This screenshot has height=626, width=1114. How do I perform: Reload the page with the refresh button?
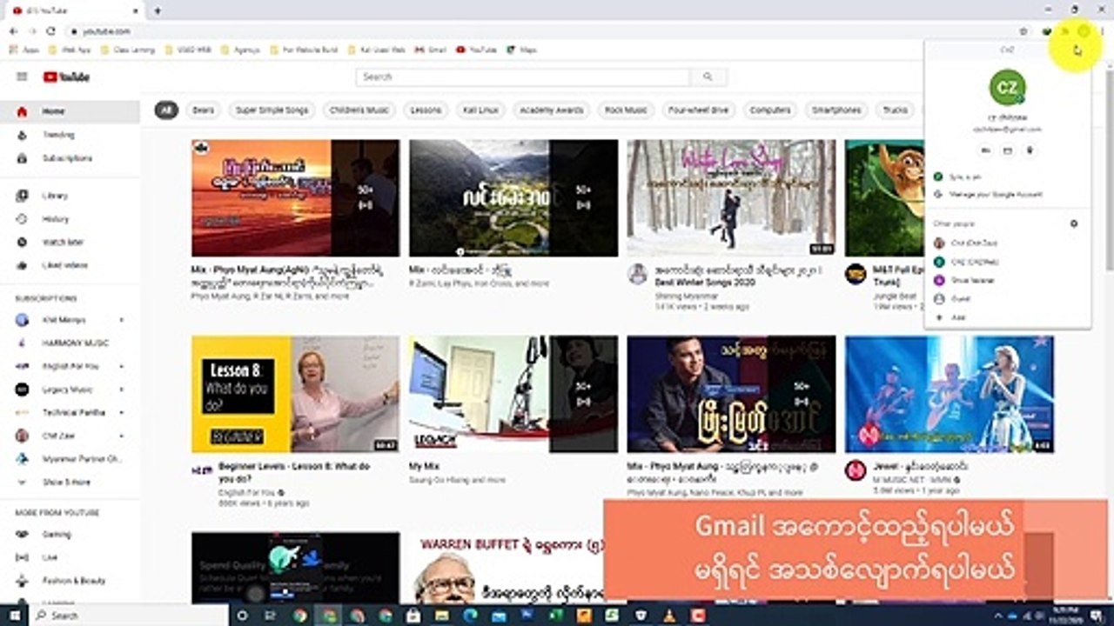coord(50,31)
